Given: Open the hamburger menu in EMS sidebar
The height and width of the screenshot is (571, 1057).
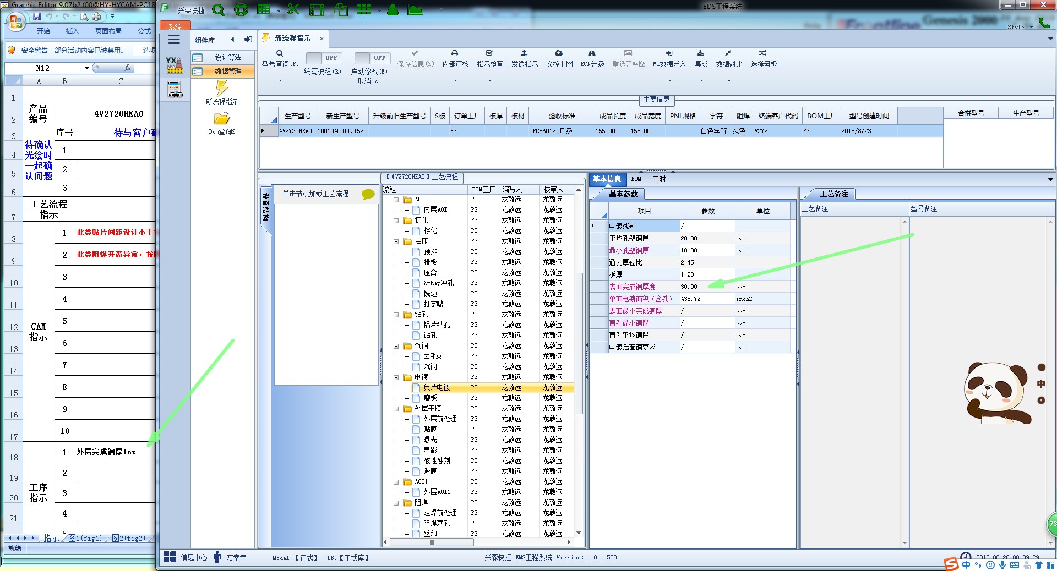Looking at the screenshot, I should tap(174, 40).
